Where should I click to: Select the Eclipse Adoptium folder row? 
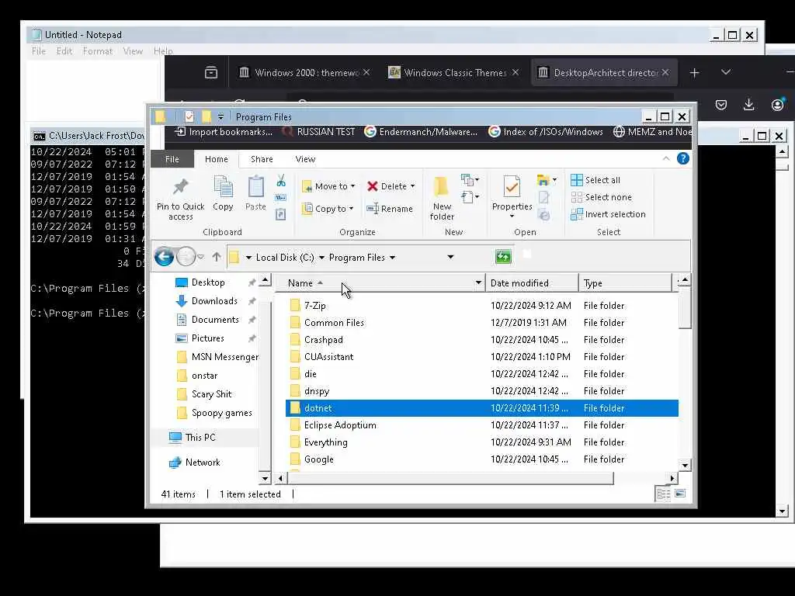[481, 425]
